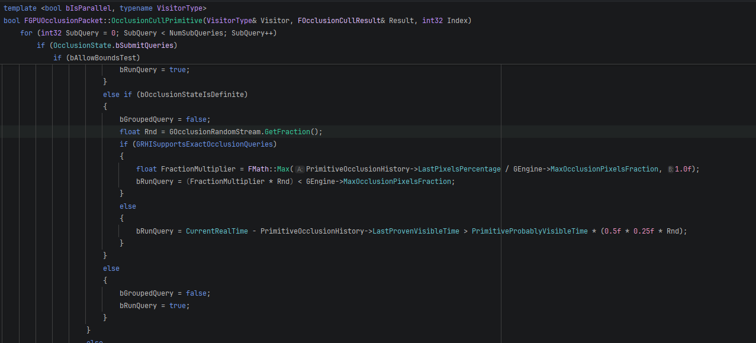Click the '0.5f' literal
This screenshot has height=343, width=756.
click(613, 231)
